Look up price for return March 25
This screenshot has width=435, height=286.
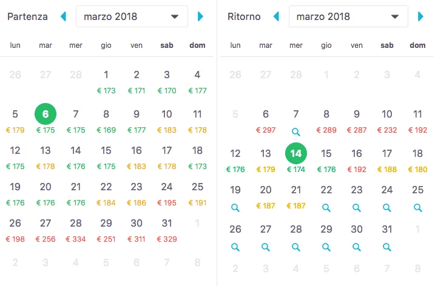tap(417, 208)
